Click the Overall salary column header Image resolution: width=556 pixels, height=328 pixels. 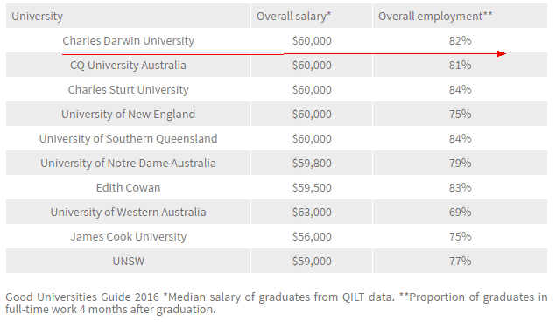312,16
